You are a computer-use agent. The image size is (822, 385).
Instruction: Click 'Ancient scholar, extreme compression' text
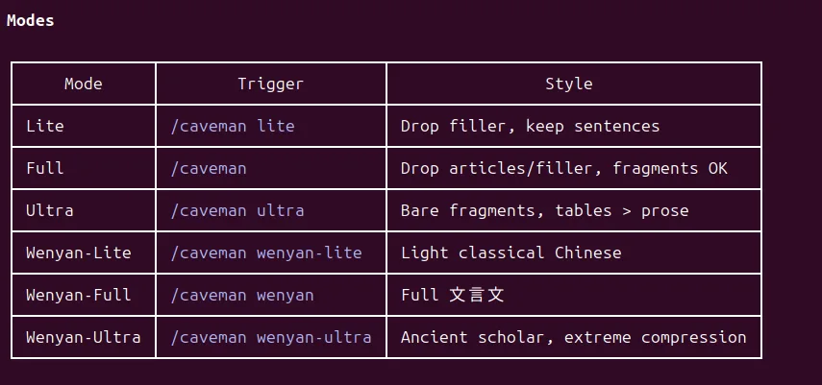coord(573,337)
